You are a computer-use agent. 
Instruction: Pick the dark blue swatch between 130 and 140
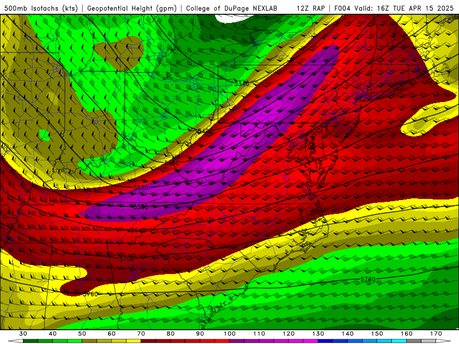pyautogui.click(x=325, y=341)
